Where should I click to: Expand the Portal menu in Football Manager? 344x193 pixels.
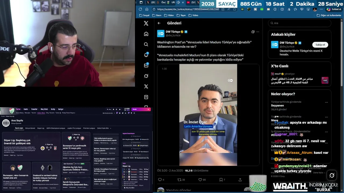point(19,109)
